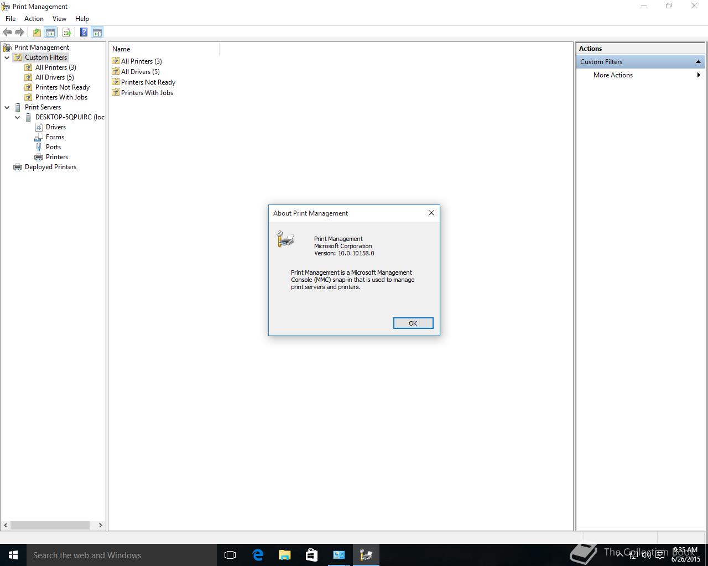Screen dimensions: 708x566
Task: Select All Printers (3) in the tree
Action: coord(56,67)
